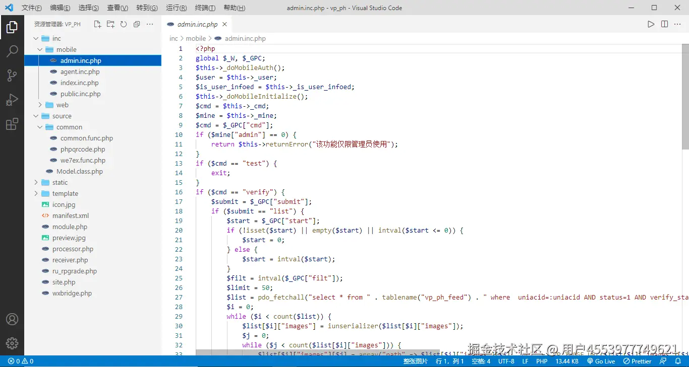Viewport: 689px width, 367px height.
Task: Open the Extensions view
Action: point(12,124)
